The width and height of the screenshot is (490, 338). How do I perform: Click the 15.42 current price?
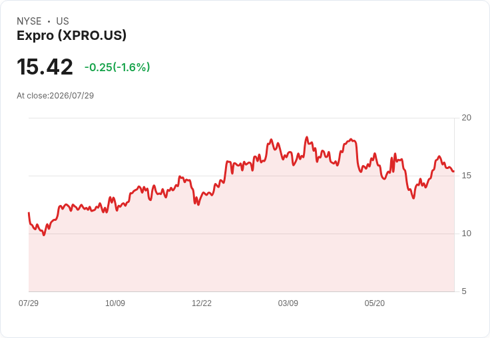(x=45, y=67)
